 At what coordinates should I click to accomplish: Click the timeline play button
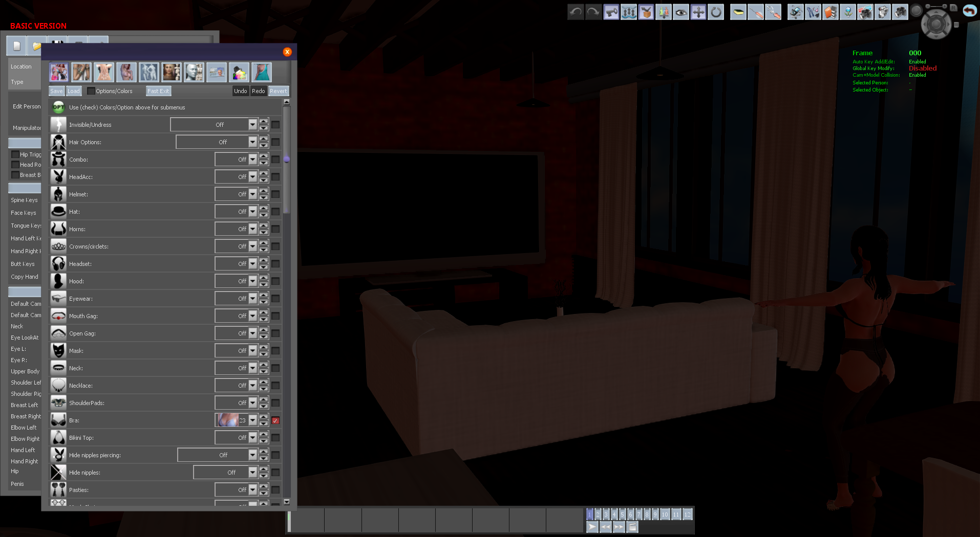coord(592,527)
